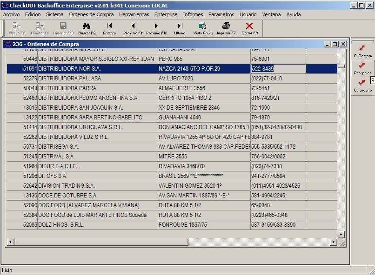The width and height of the screenshot is (375, 275).
Task: Open the Ventana menu
Action: coord(271,14)
